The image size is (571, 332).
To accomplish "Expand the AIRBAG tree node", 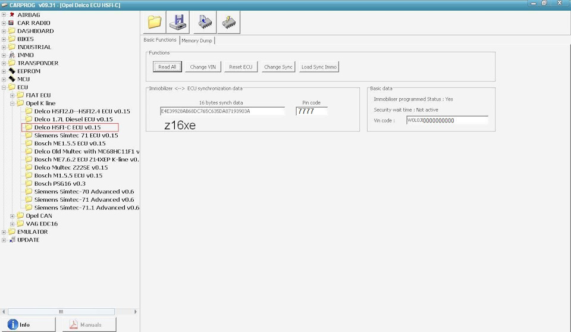I will coord(4,15).
